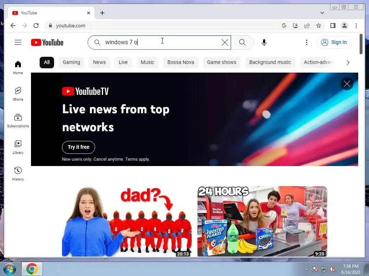
Task: Open YouTube settings three-dot menu
Action: [x=306, y=42]
